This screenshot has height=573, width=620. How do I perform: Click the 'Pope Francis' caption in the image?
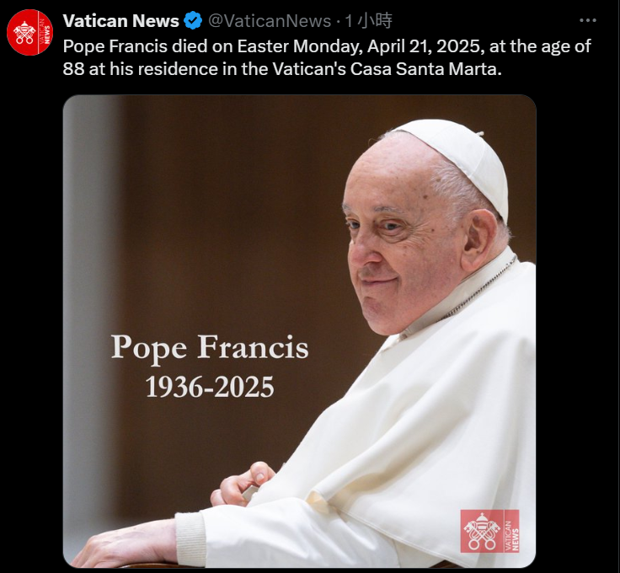(210, 347)
